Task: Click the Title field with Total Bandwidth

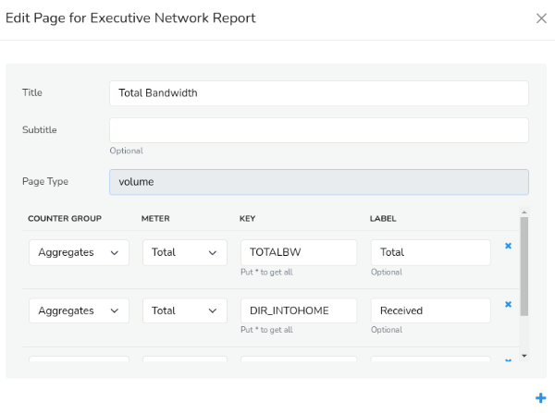Action: click(x=319, y=93)
